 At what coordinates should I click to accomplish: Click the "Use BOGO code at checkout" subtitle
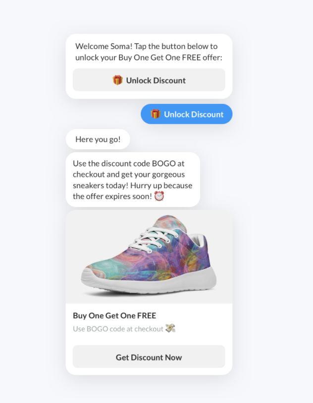(118, 329)
